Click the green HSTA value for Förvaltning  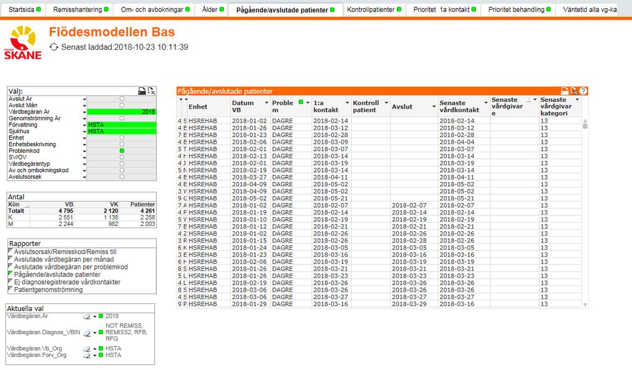click(x=122, y=125)
